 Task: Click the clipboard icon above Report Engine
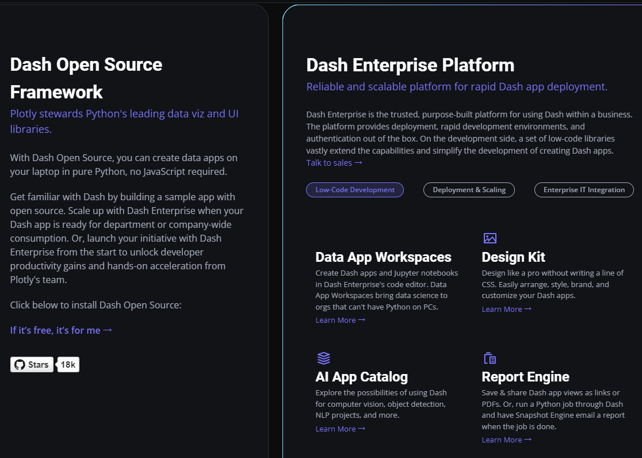(x=490, y=357)
